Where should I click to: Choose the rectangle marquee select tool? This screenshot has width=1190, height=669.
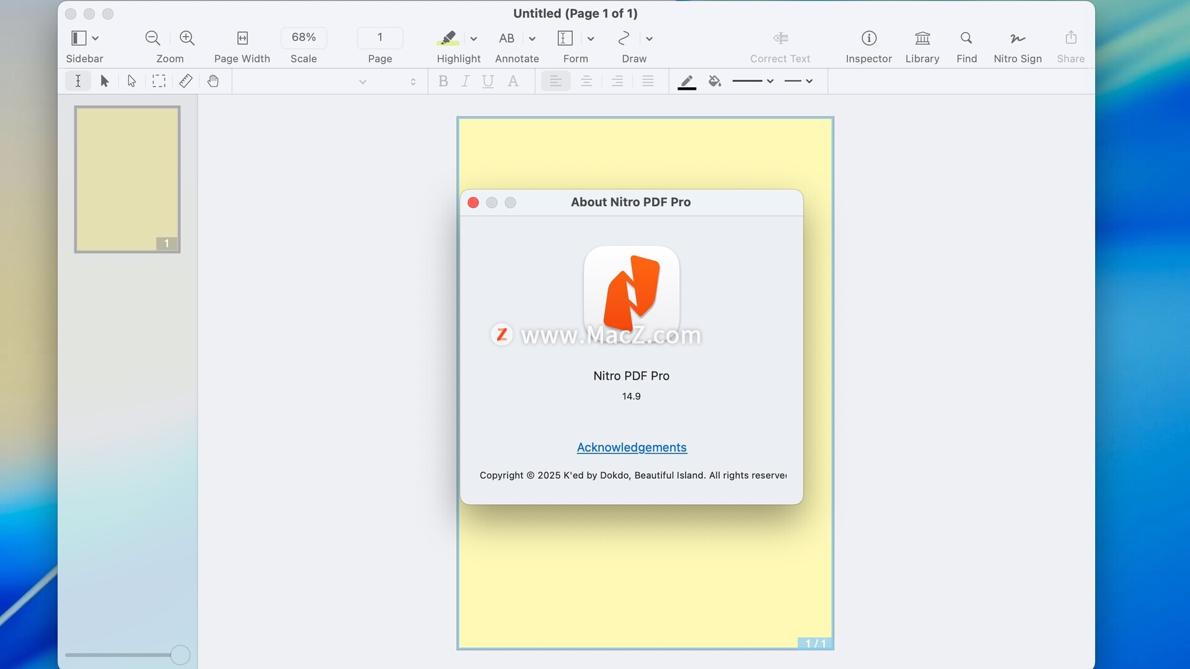[159, 81]
